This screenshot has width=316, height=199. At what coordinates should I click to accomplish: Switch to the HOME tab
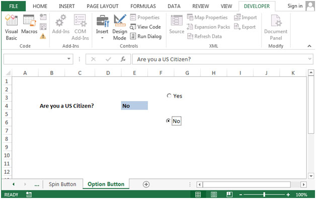click(x=40, y=6)
